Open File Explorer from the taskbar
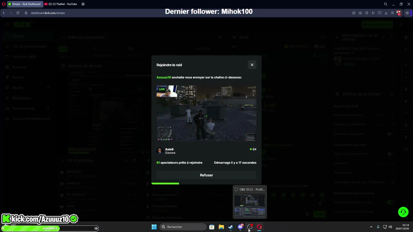The height and width of the screenshot is (232, 413). tap(221, 227)
